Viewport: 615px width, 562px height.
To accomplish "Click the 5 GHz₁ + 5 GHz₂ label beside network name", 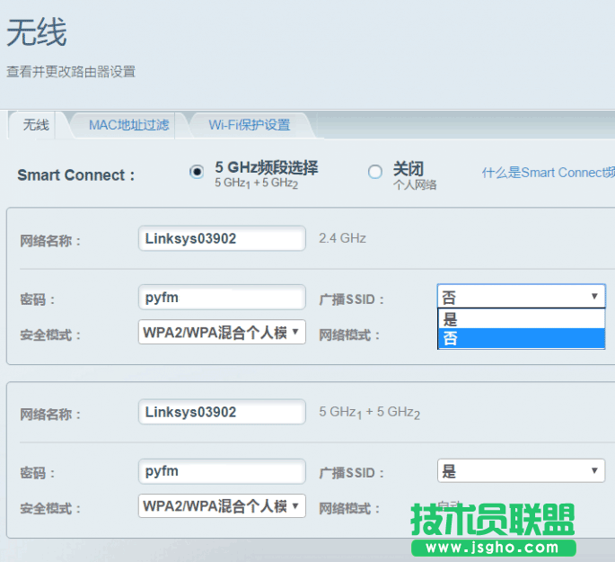I will click(369, 413).
